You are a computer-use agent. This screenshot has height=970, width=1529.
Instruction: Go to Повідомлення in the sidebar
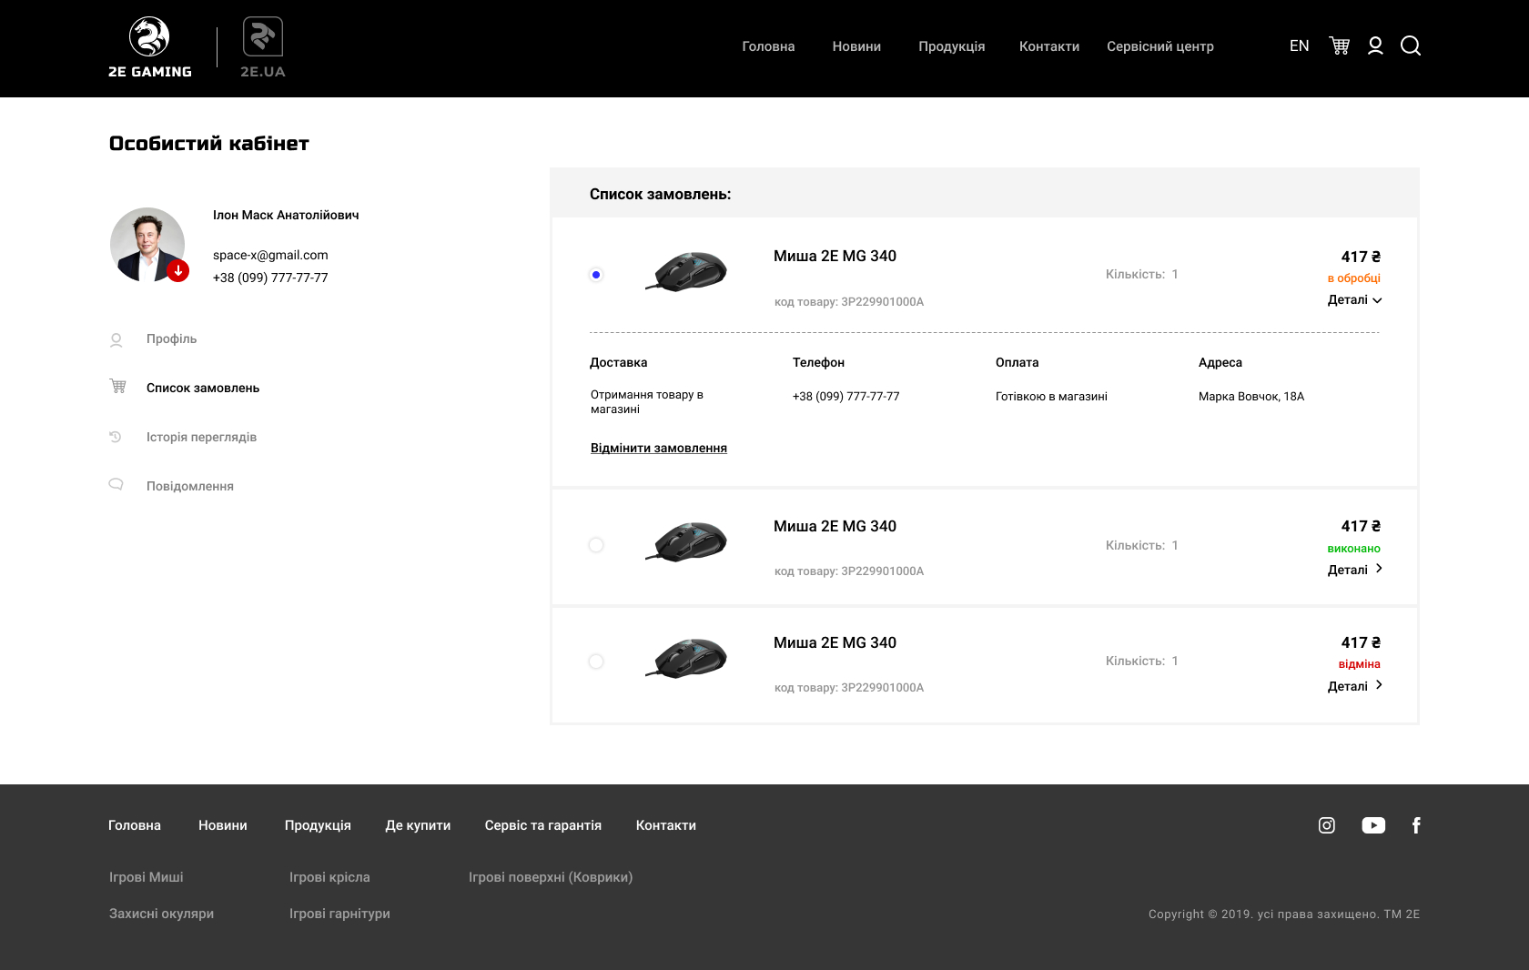click(190, 486)
